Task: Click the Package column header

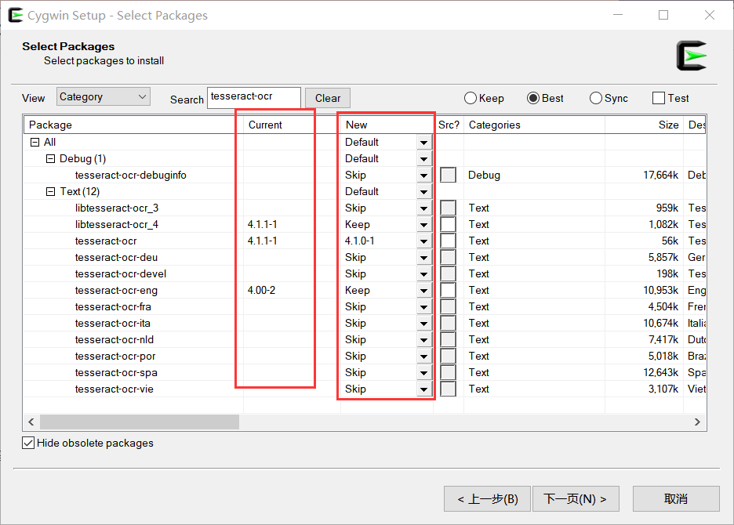Action: (133, 125)
